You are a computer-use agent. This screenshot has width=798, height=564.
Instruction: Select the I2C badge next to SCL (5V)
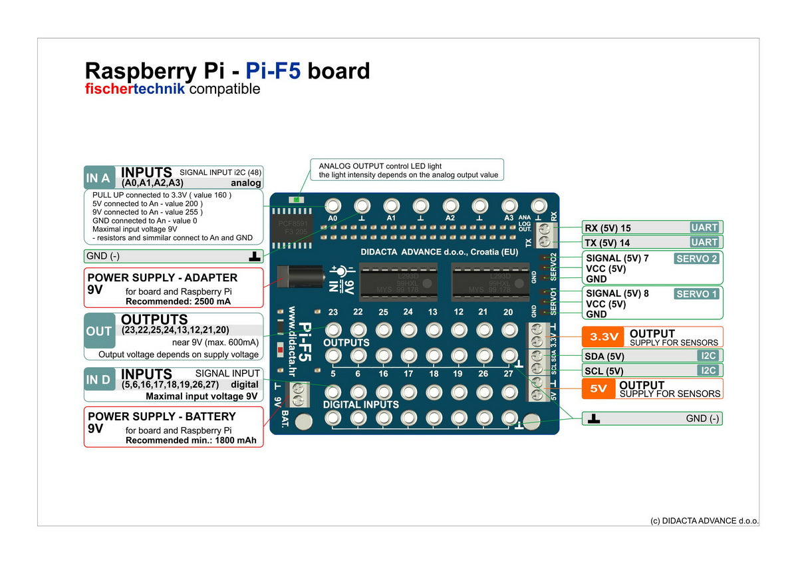coord(708,370)
